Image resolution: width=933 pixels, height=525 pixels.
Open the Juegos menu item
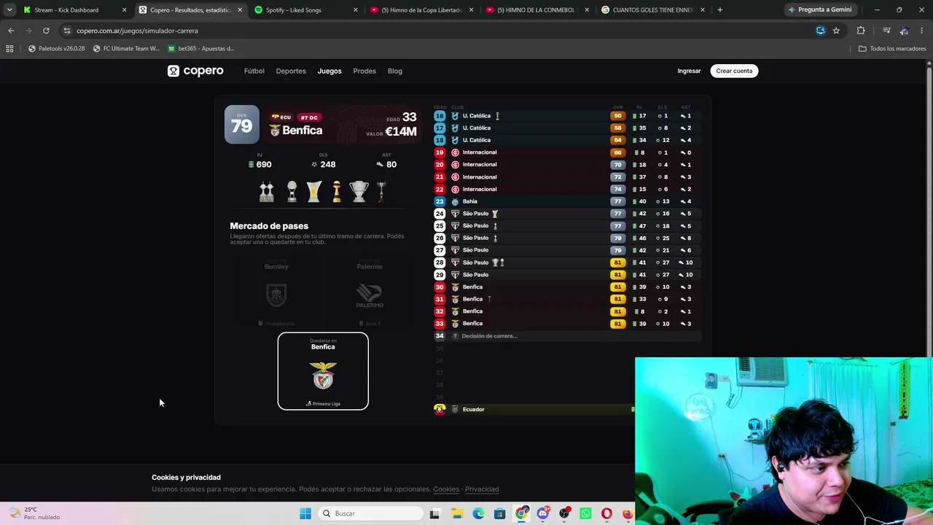point(329,71)
